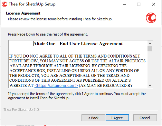Click the Altair One license agreement heading

[x=78, y=44]
